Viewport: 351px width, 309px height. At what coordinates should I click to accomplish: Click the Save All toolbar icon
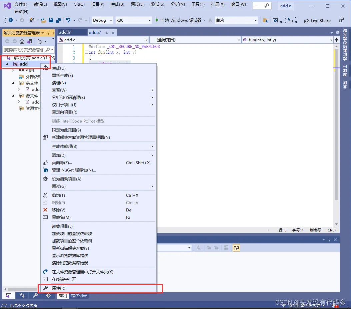click(58, 20)
